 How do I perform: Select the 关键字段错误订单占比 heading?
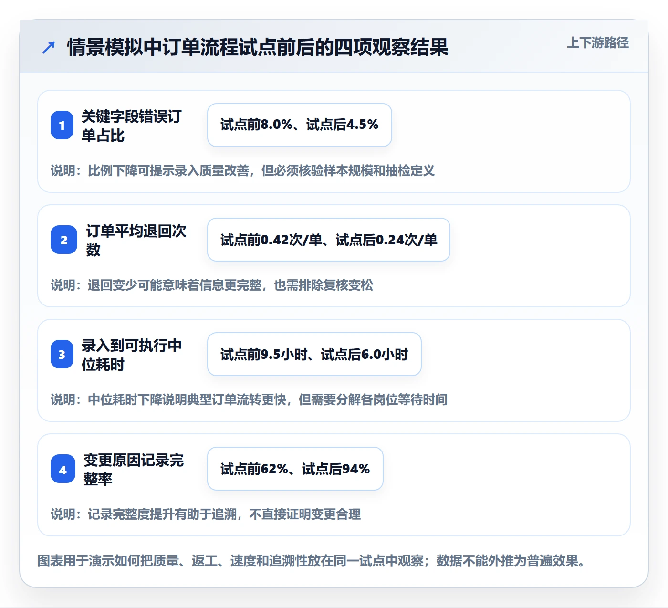[132, 126]
